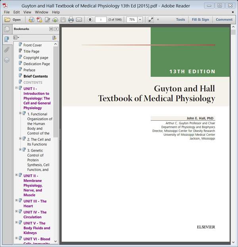Expand chapter 2 The Cell bookmark
Image resolution: width=238 pixels, height=247 pixels.
point(20,139)
